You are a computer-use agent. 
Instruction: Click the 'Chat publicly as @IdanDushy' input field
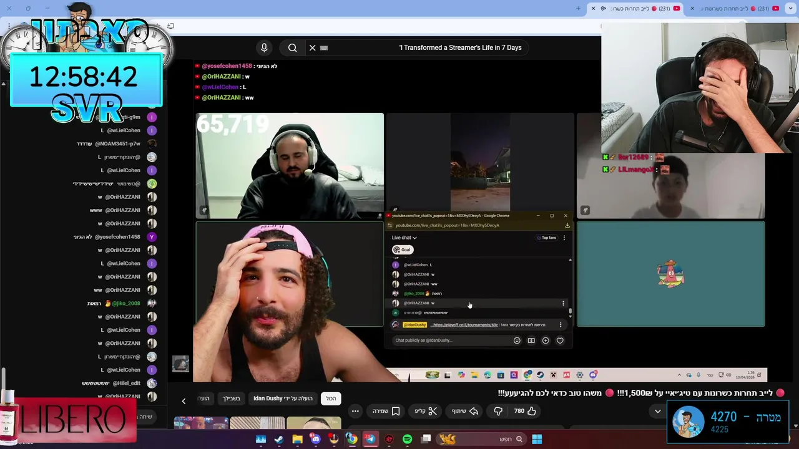click(x=449, y=340)
